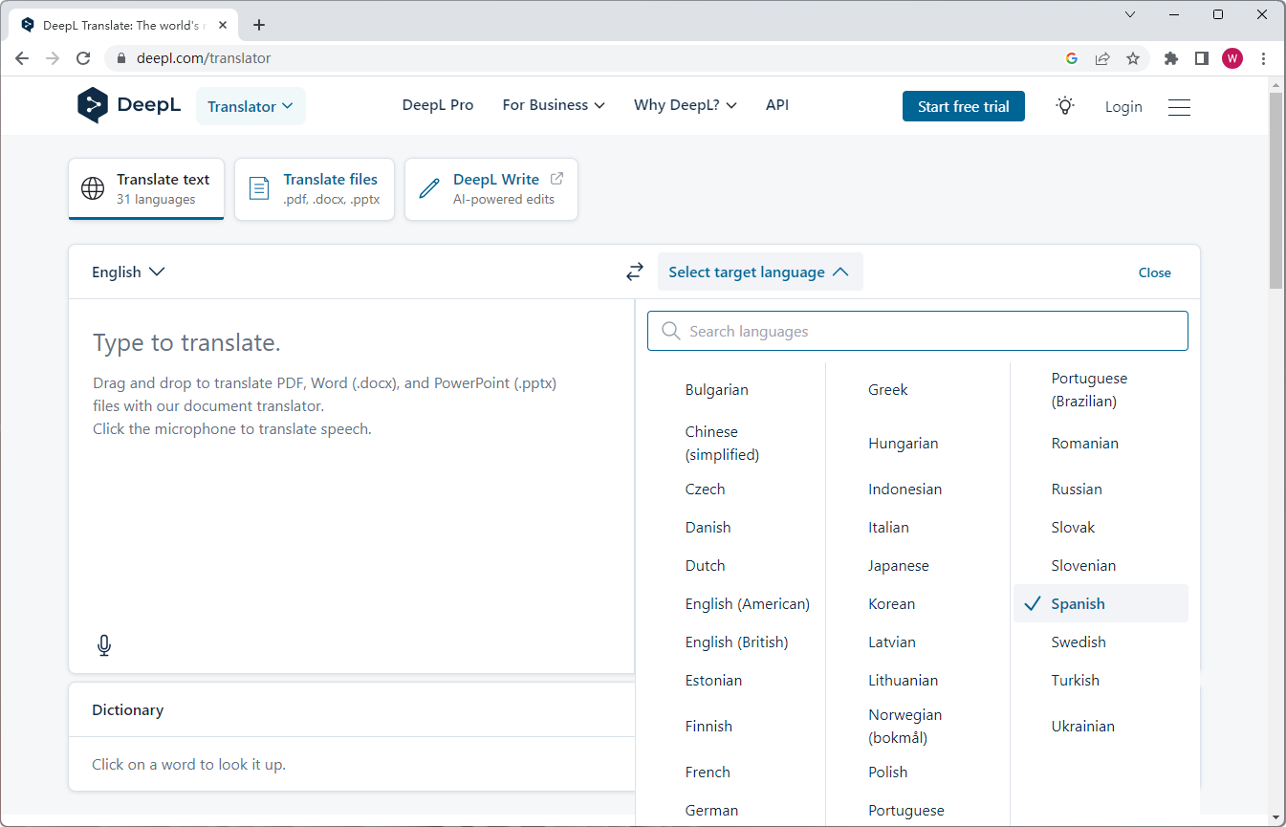Expand the For Business menu
The width and height of the screenshot is (1286, 827).
click(554, 105)
